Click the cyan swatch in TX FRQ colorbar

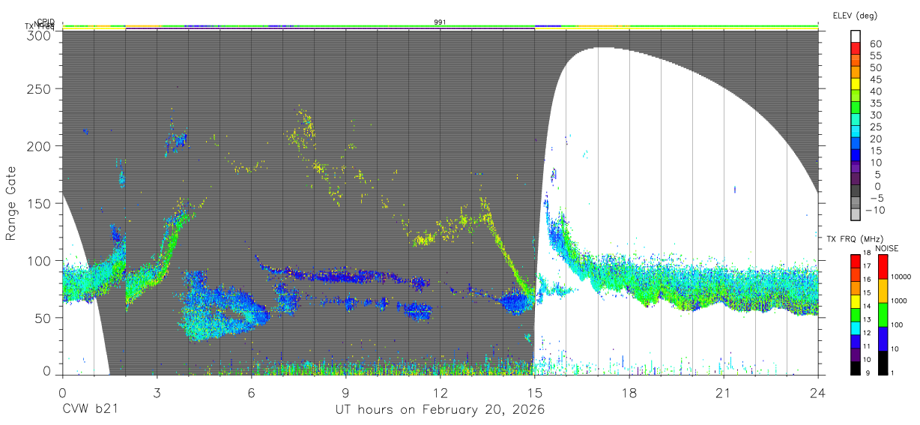click(856, 328)
